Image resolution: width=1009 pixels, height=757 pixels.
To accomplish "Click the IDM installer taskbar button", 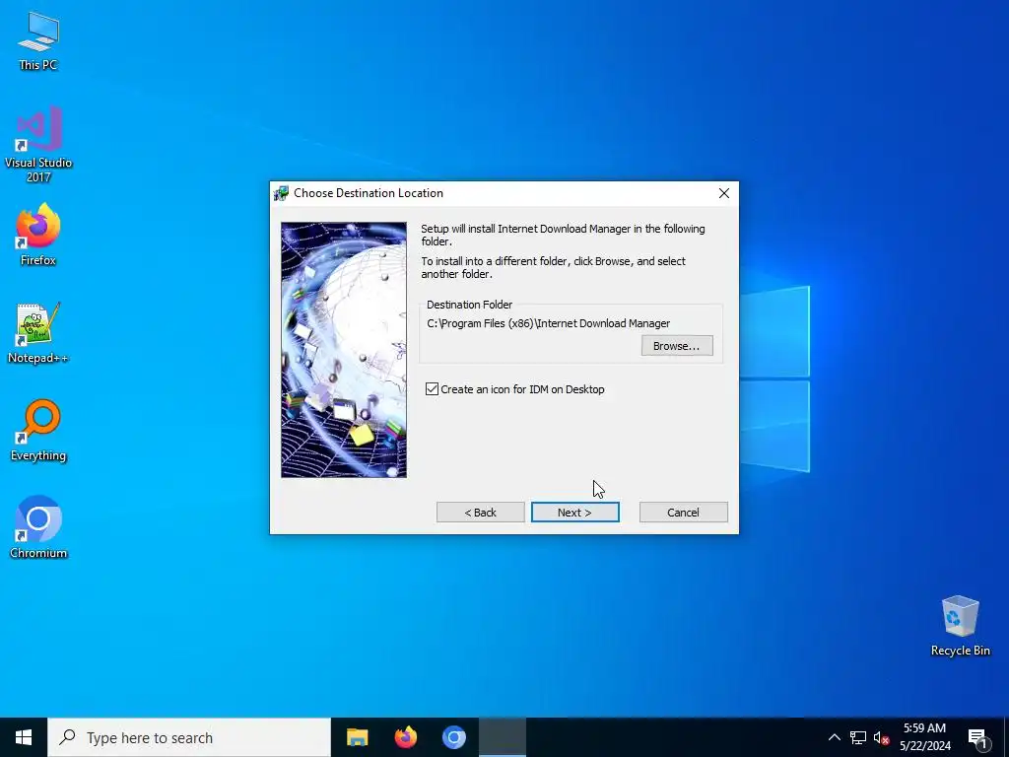I will point(503,737).
